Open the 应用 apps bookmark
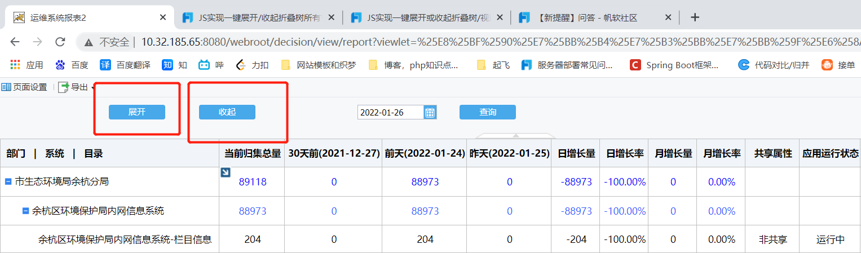The image size is (861, 253). coord(27,65)
